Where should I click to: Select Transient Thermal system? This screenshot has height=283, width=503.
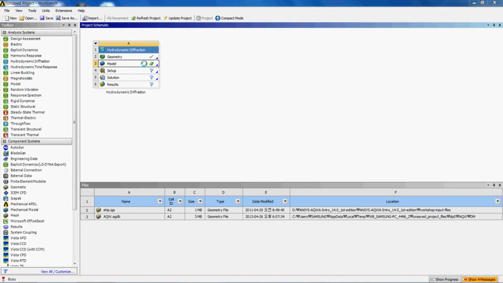[24, 135]
